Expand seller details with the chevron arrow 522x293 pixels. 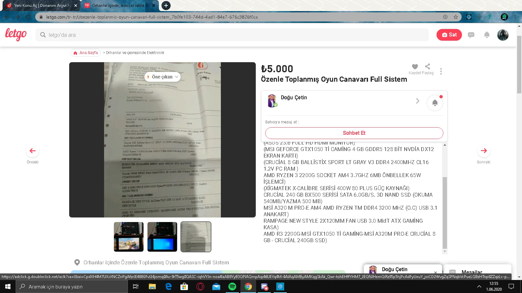coord(418,101)
